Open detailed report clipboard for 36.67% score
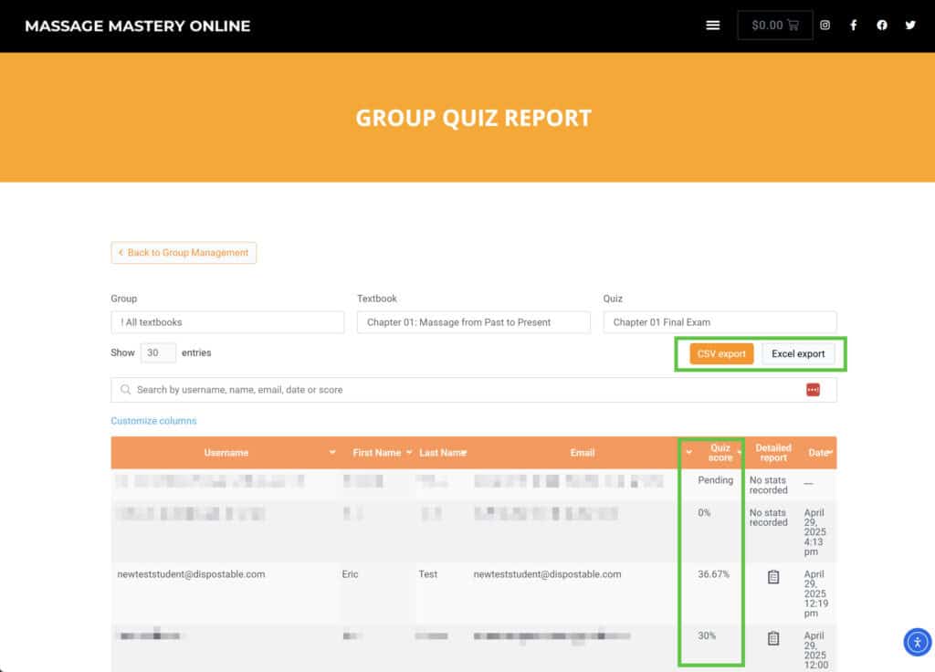Viewport: 935px width, 672px height. (x=772, y=577)
